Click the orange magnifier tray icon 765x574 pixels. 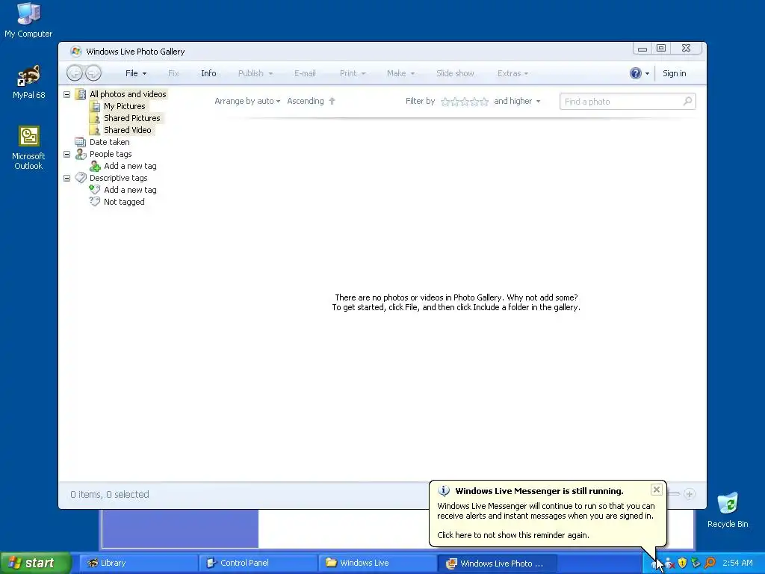point(710,563)
